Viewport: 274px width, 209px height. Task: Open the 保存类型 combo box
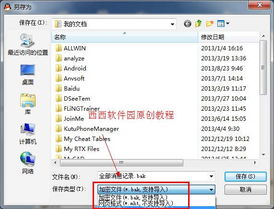156,189
